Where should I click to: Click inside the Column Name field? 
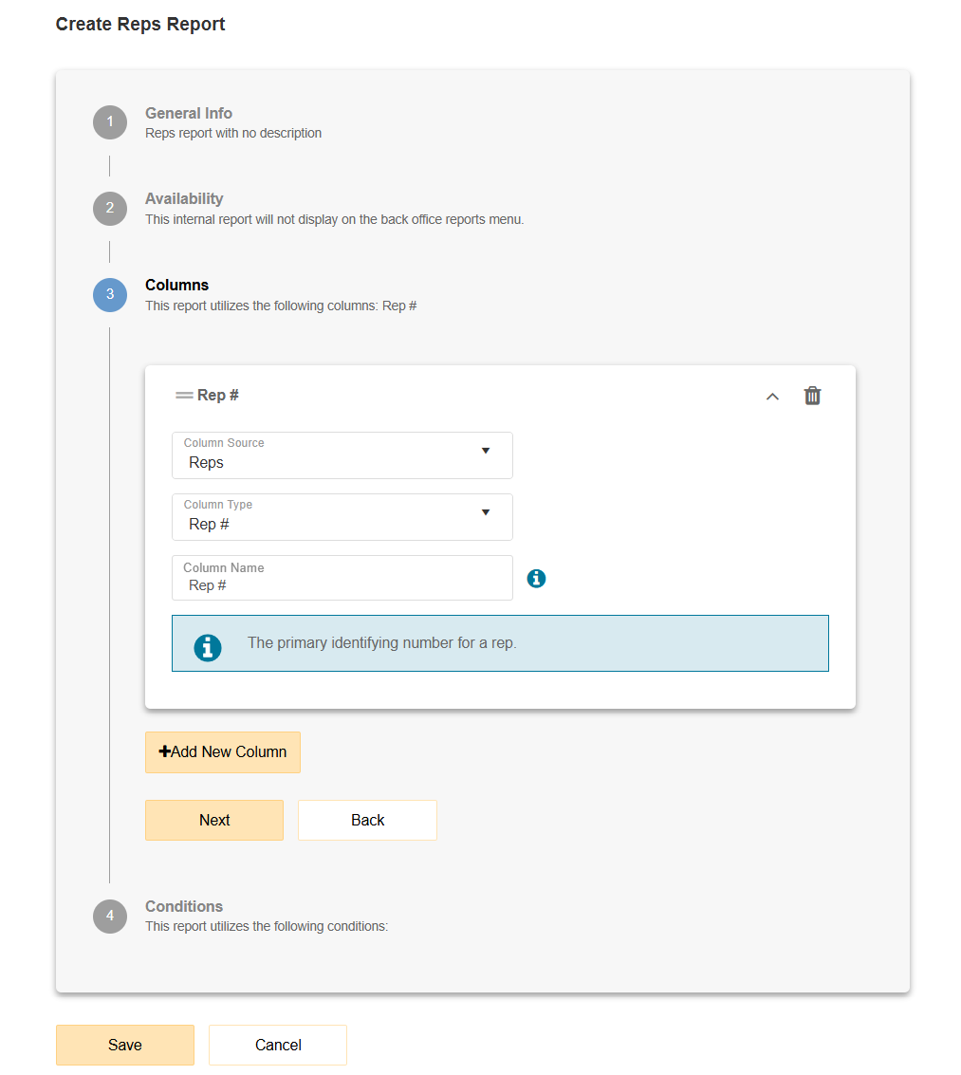pyautogui.click(x=342, y=584)
